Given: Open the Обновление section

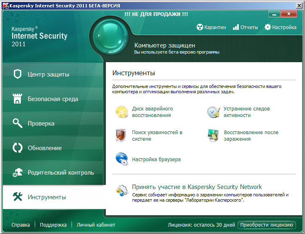Looking at the screenshot, I should pos(53,148).
